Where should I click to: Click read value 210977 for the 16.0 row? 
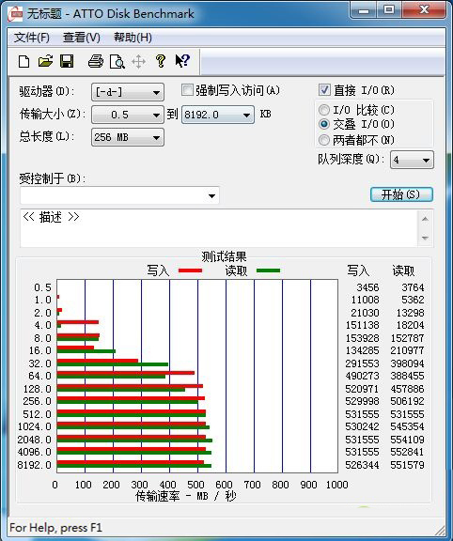pyautogui.click(x=407, y=350)
